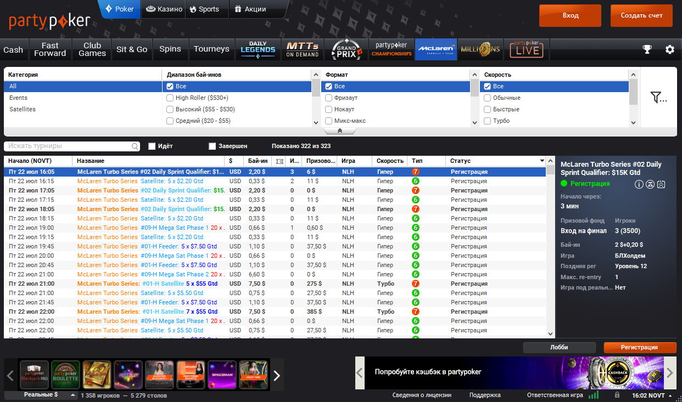Image resolution: width=682 pixels, height=402 pixels.
Task: Open the Grand Prix tournaments icon
Action: point(346,49)
